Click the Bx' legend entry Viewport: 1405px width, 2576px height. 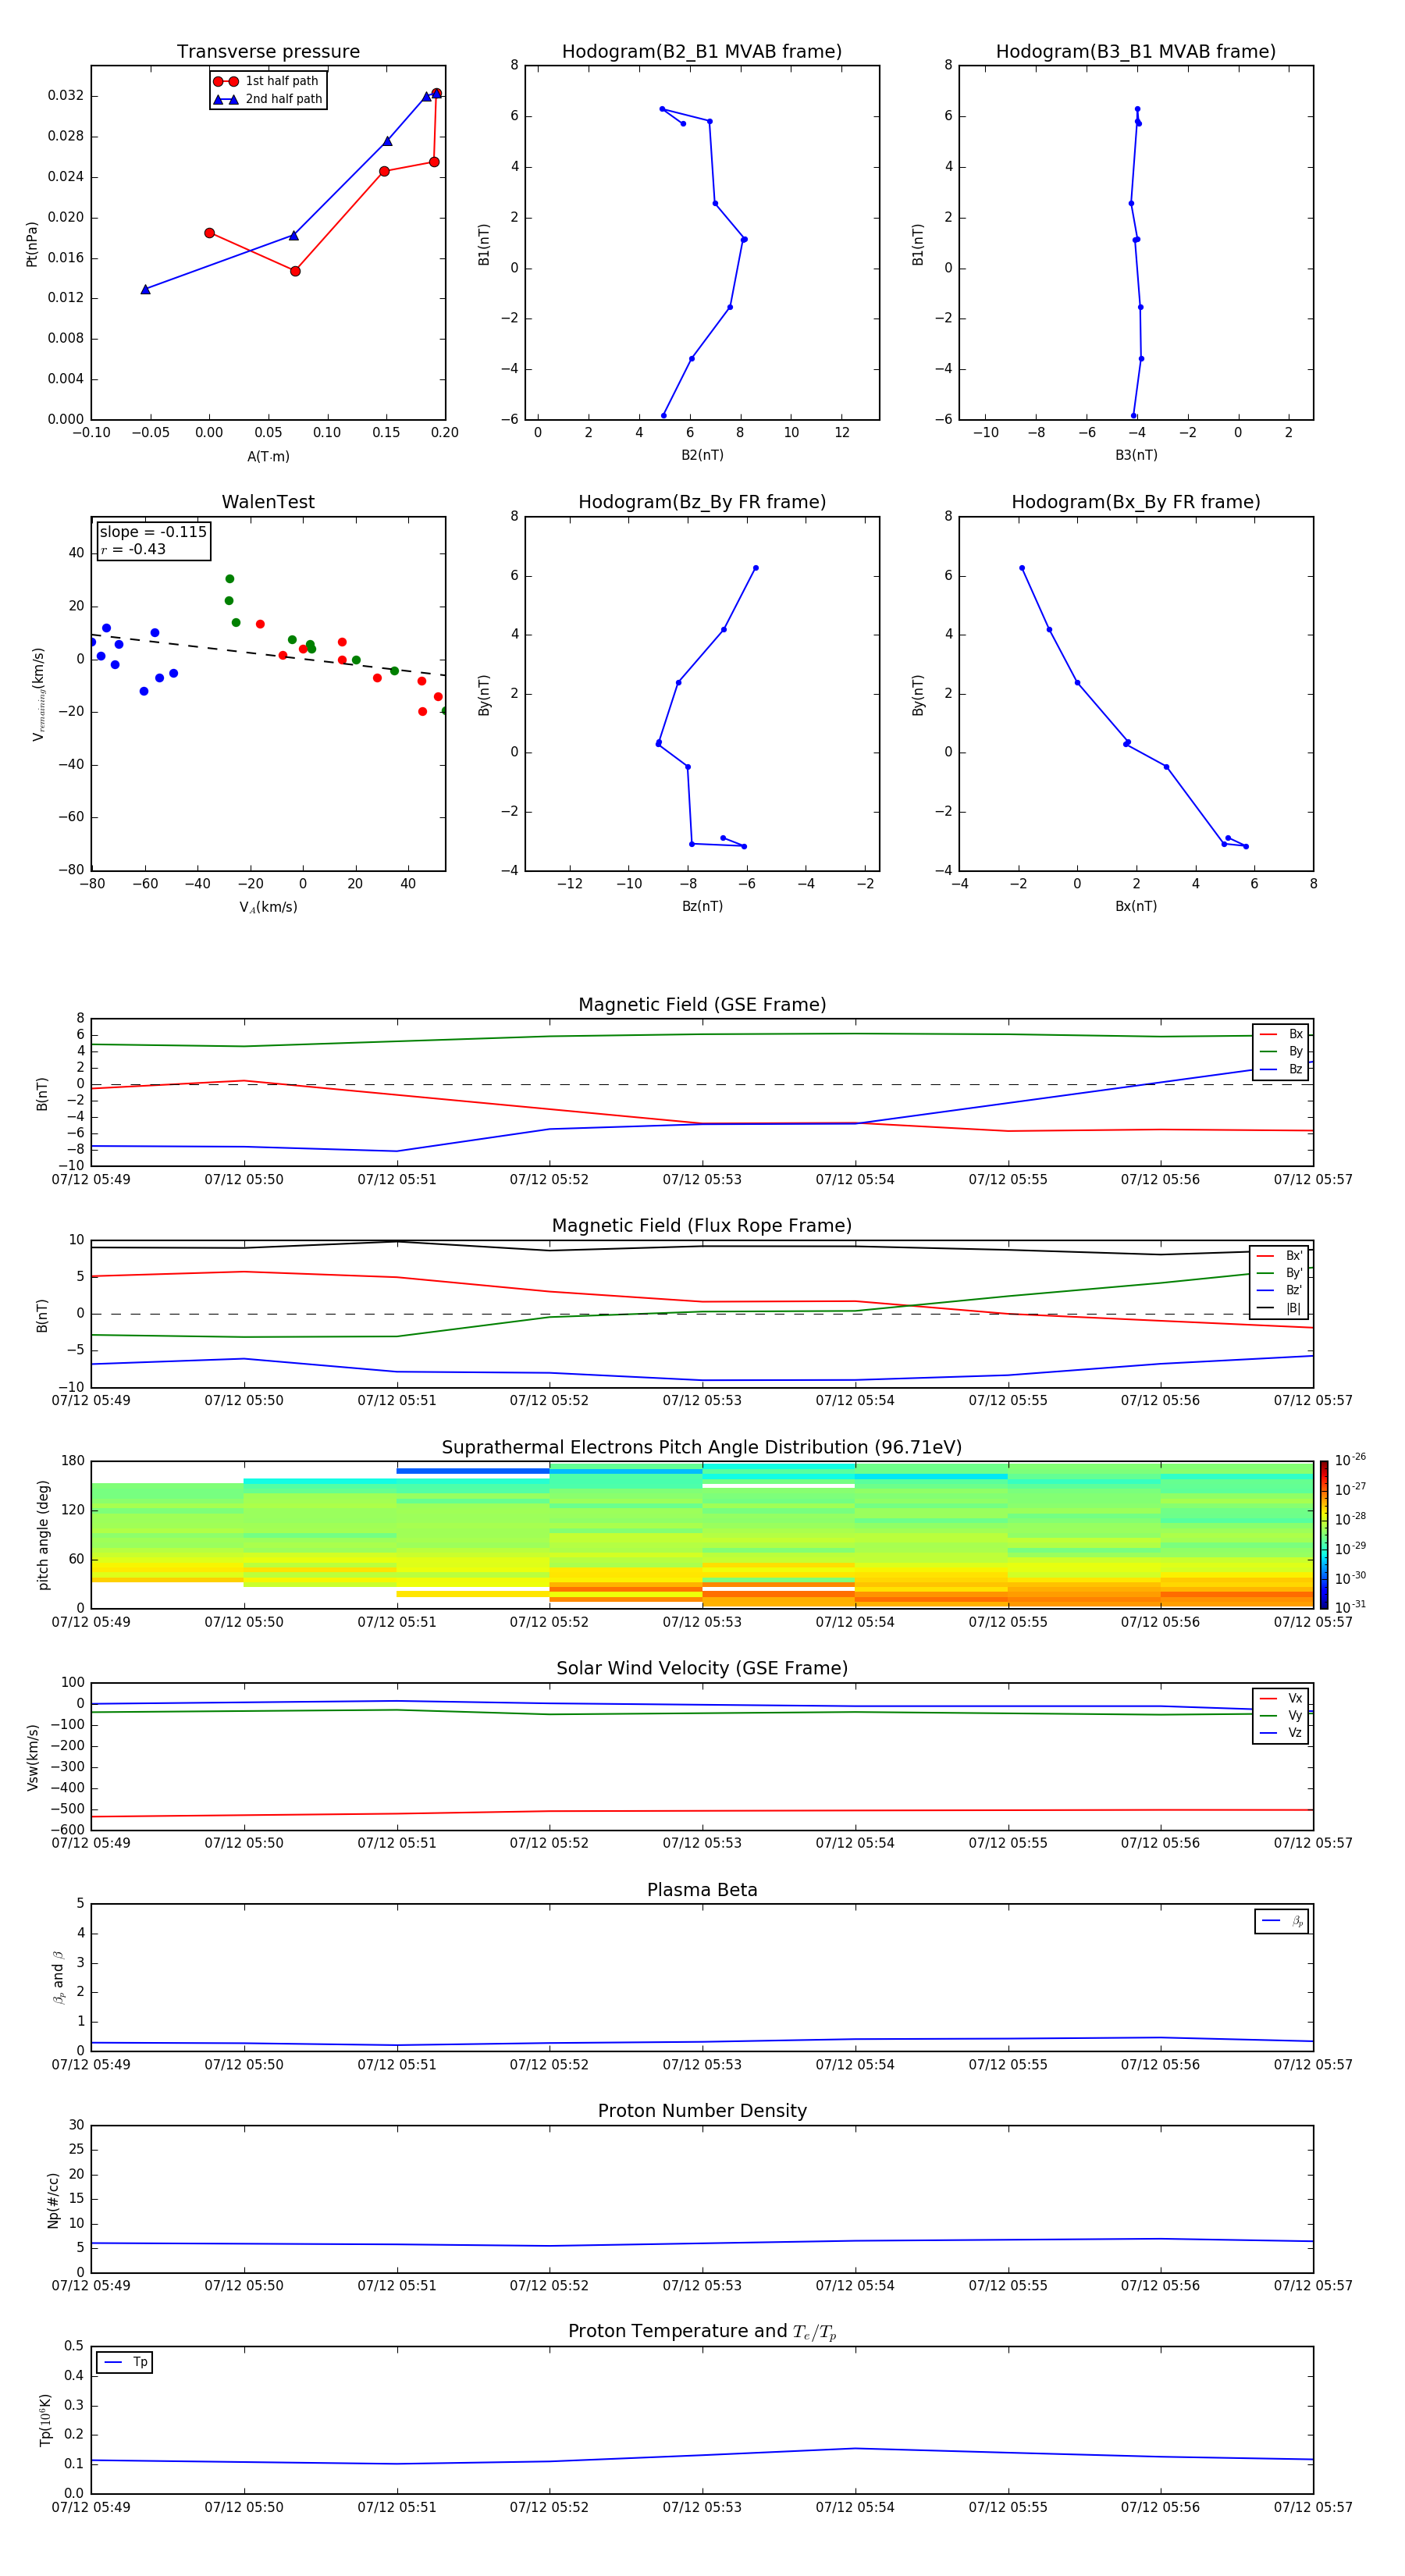(1280, 1256)
